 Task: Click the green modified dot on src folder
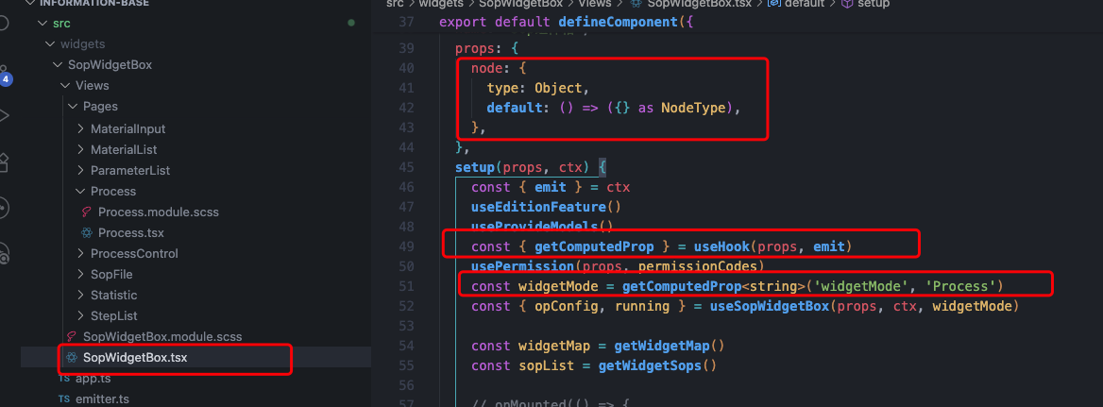(x=351, y=22)
